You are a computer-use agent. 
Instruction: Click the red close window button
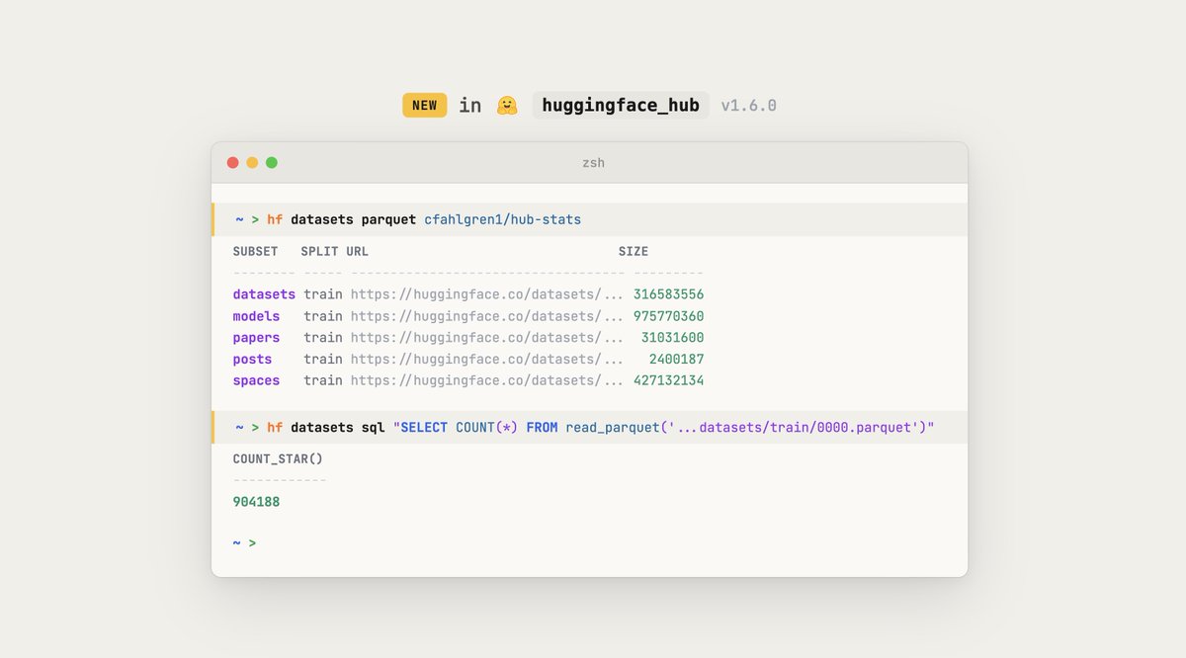[233, 163]
